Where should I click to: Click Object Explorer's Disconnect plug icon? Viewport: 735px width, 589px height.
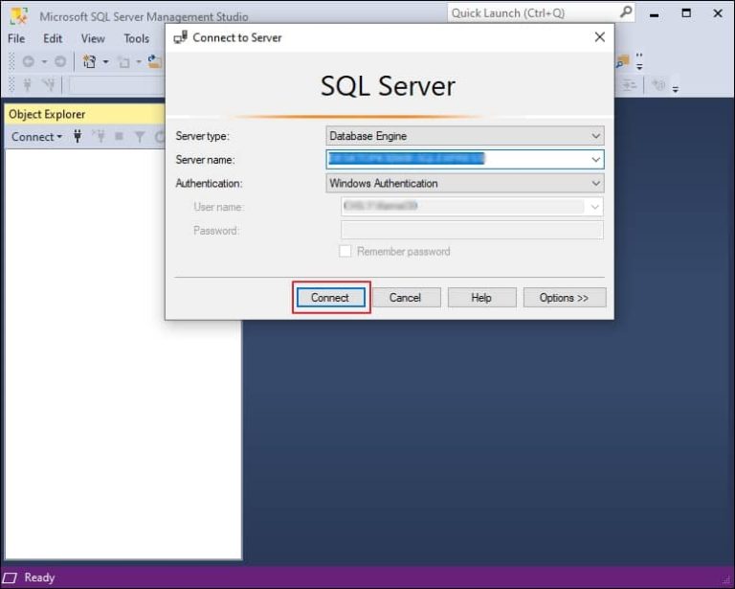pos(99,136)
